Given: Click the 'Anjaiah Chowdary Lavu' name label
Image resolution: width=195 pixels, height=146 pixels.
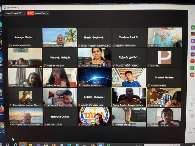Looking at the screenshot, I should [92, 105].
